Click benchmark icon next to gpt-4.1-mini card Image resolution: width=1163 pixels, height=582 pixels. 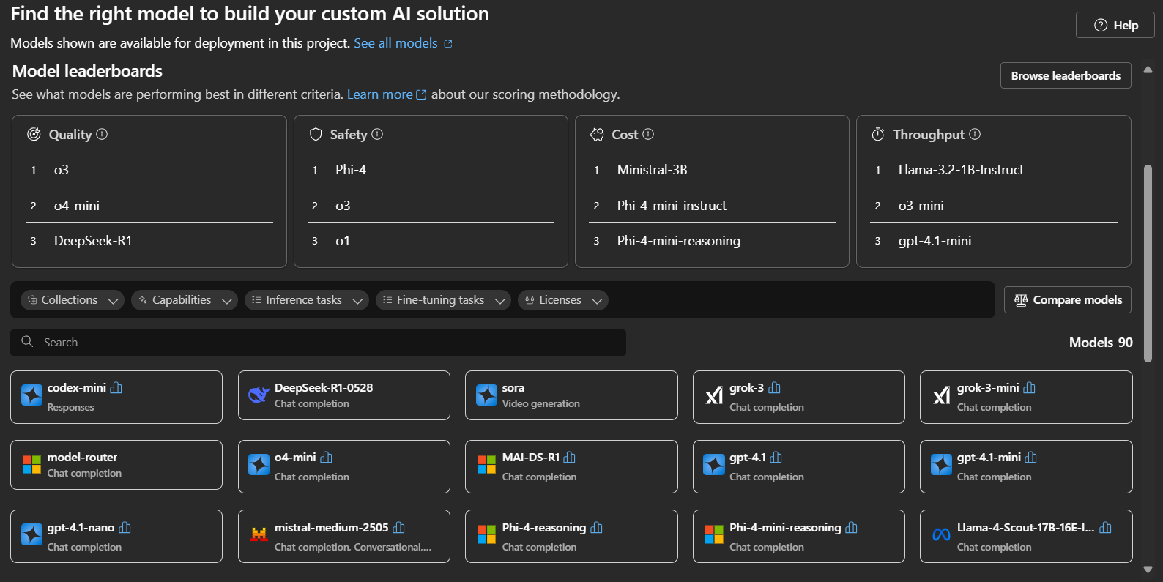[x=1030, y=457]
